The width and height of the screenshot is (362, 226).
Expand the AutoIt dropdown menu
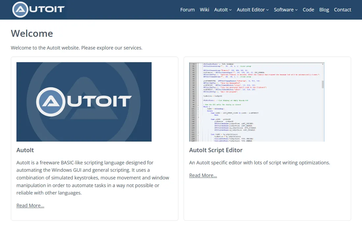[x=223, y=10]
